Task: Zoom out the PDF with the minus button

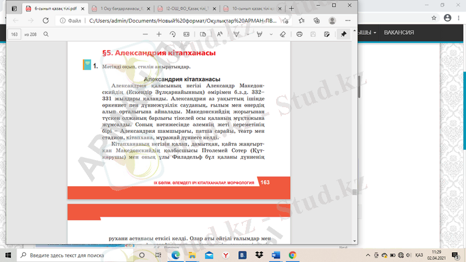Action: tap(145, 34)
